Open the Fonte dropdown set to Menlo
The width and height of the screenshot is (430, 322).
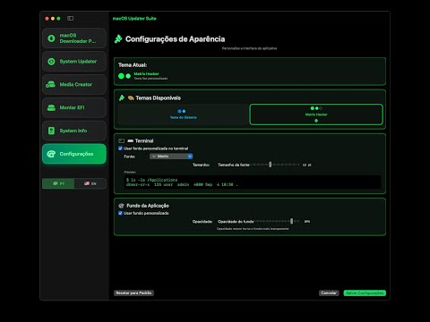[x=171, y=157]
